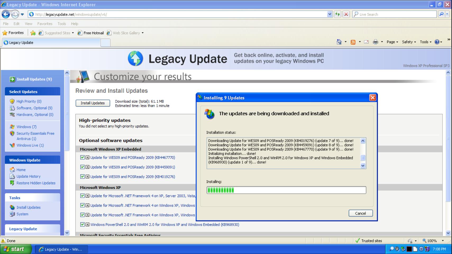Click the Windows Live icon in sidebar
The image size is (452, 254).
click(x=12, y=145)
